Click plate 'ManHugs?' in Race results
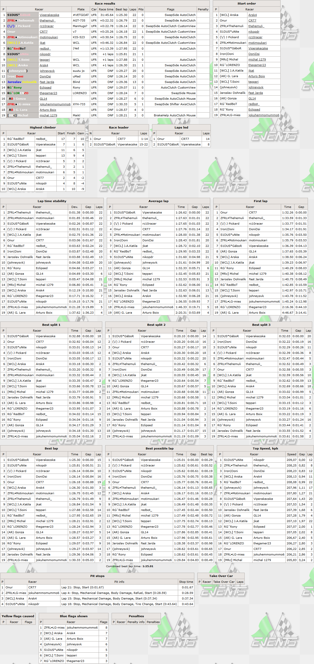 click(x=80, y=26)
